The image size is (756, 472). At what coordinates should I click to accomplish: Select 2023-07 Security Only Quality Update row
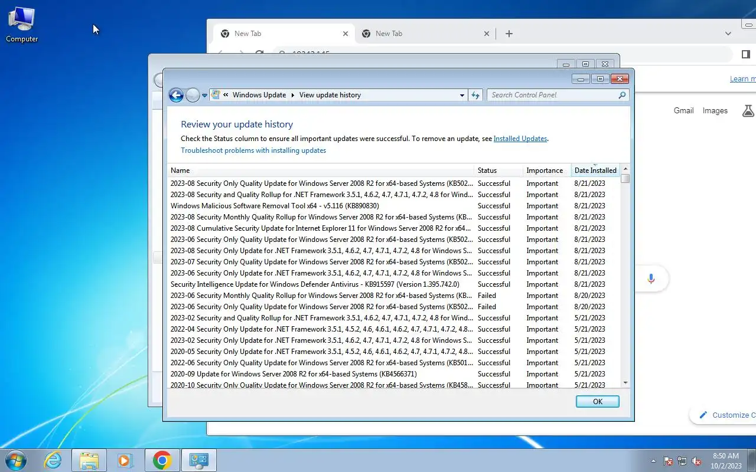click(394, 262)
